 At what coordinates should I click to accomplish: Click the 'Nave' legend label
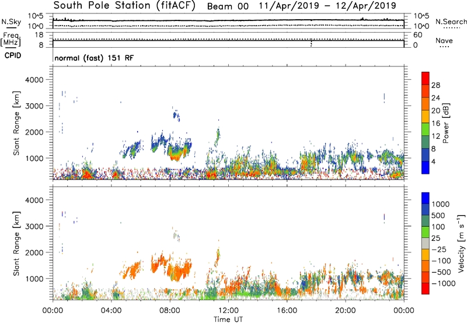tap(444, 41)
